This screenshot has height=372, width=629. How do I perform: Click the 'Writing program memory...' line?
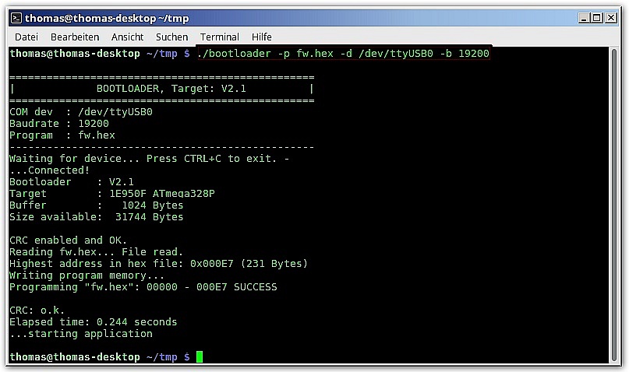click(87, 275)
